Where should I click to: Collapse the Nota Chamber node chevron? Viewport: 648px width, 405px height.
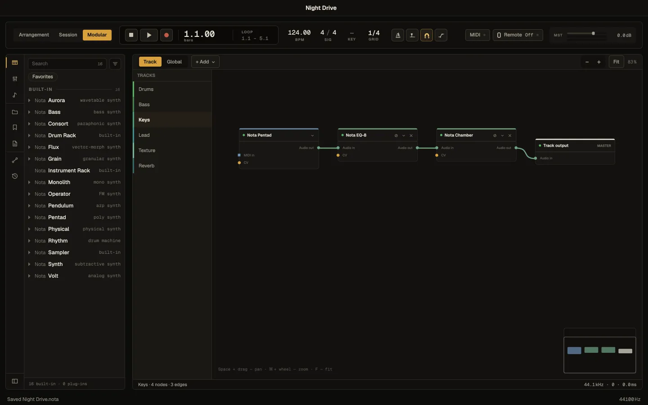pyautogui.click(x=502, y=135)
